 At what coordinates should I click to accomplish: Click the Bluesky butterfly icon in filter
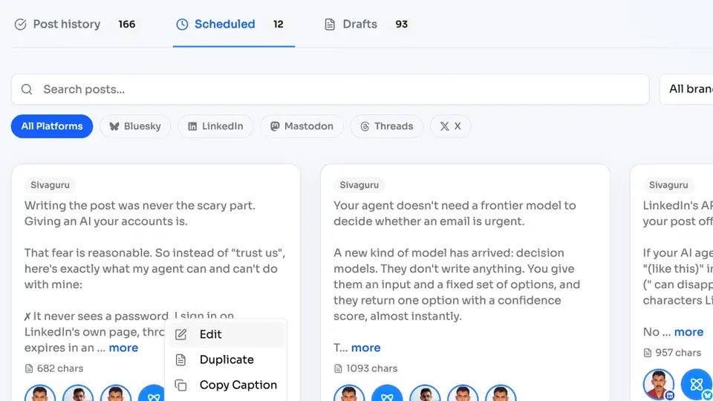(114, 126)
